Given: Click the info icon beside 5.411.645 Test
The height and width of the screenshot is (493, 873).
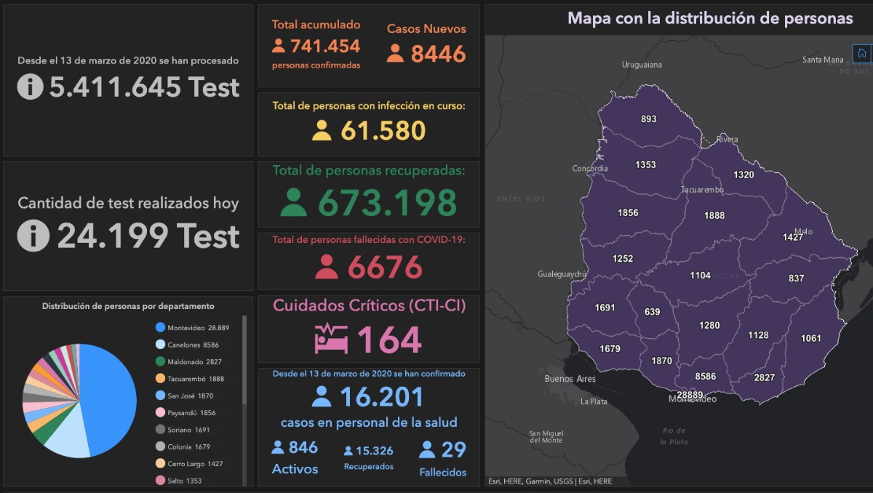Looking at the screenshot, I should click(31, 87).
